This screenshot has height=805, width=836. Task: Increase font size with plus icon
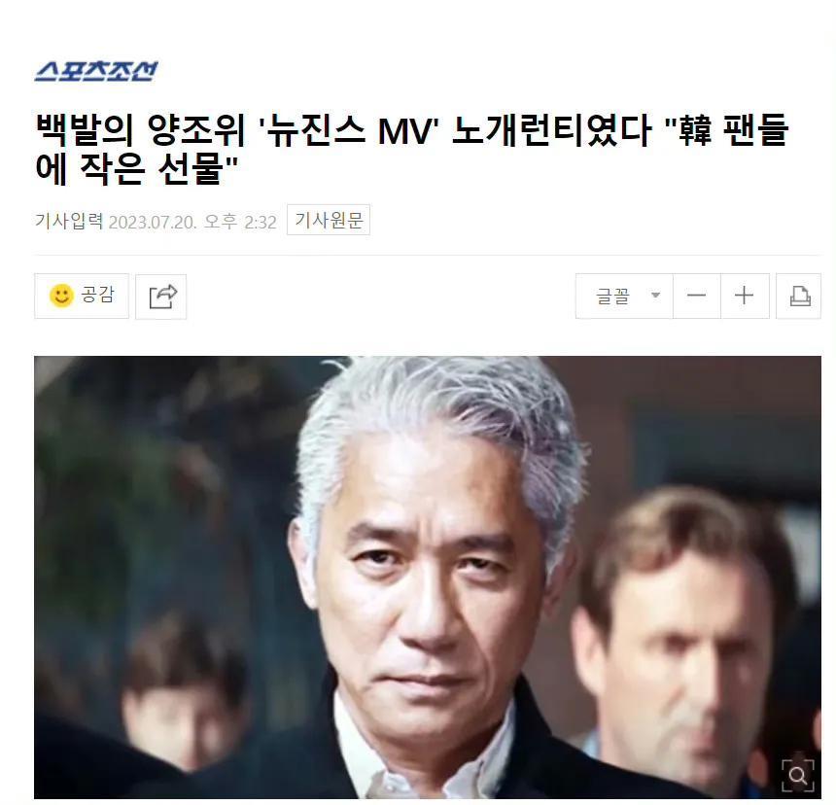[745, 296]
